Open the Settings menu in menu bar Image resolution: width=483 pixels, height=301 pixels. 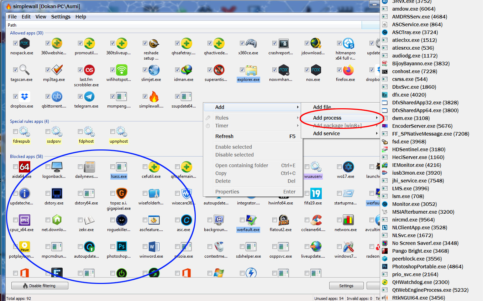pyautogui.click(x=61, y=16)
